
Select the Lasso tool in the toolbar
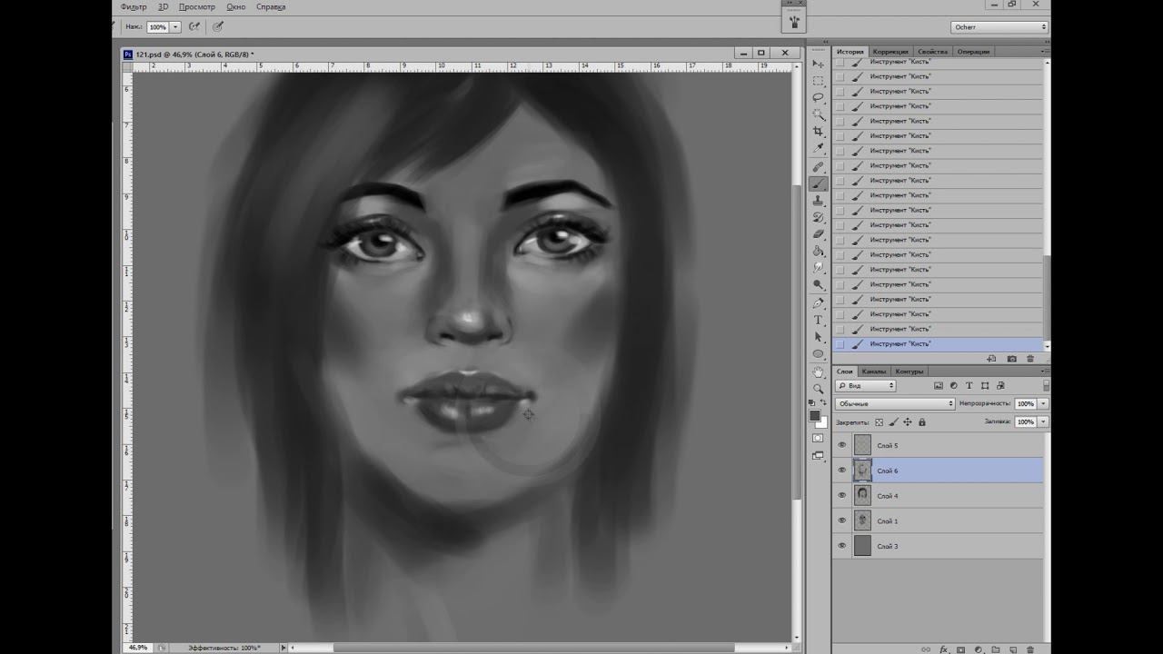[x=818, y=97]
